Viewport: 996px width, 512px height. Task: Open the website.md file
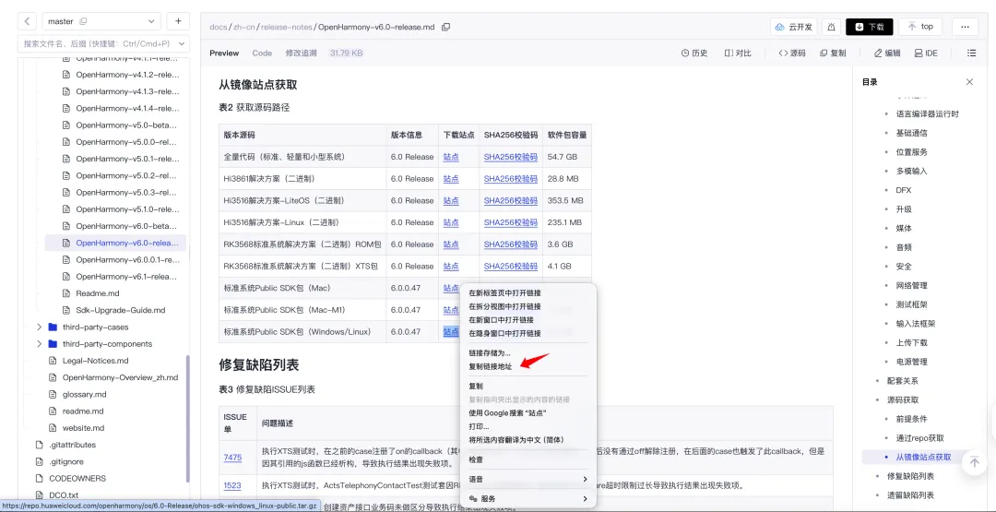point(83,428)
